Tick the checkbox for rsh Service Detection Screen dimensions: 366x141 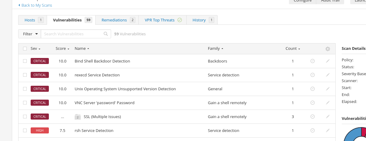coord(25,130)
